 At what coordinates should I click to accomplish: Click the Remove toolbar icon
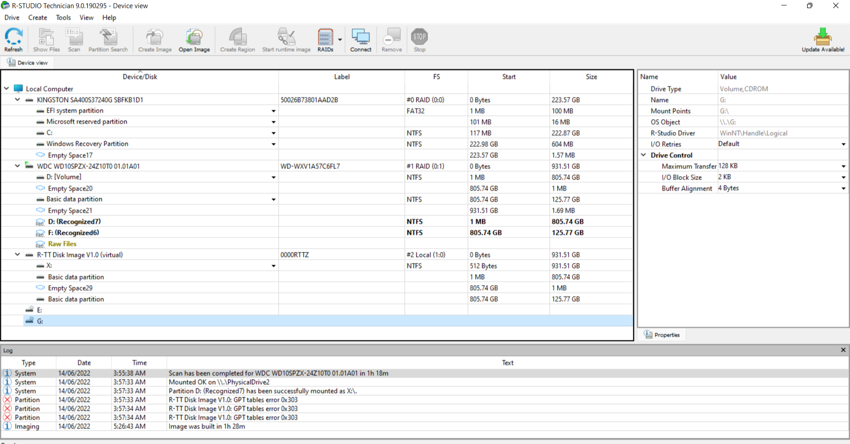point(392,40)
